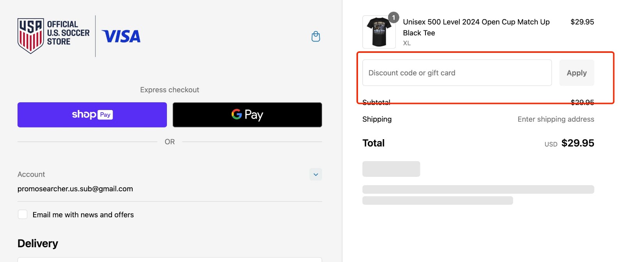Apply the discount code
624x262 pixels.
point(576,73)
